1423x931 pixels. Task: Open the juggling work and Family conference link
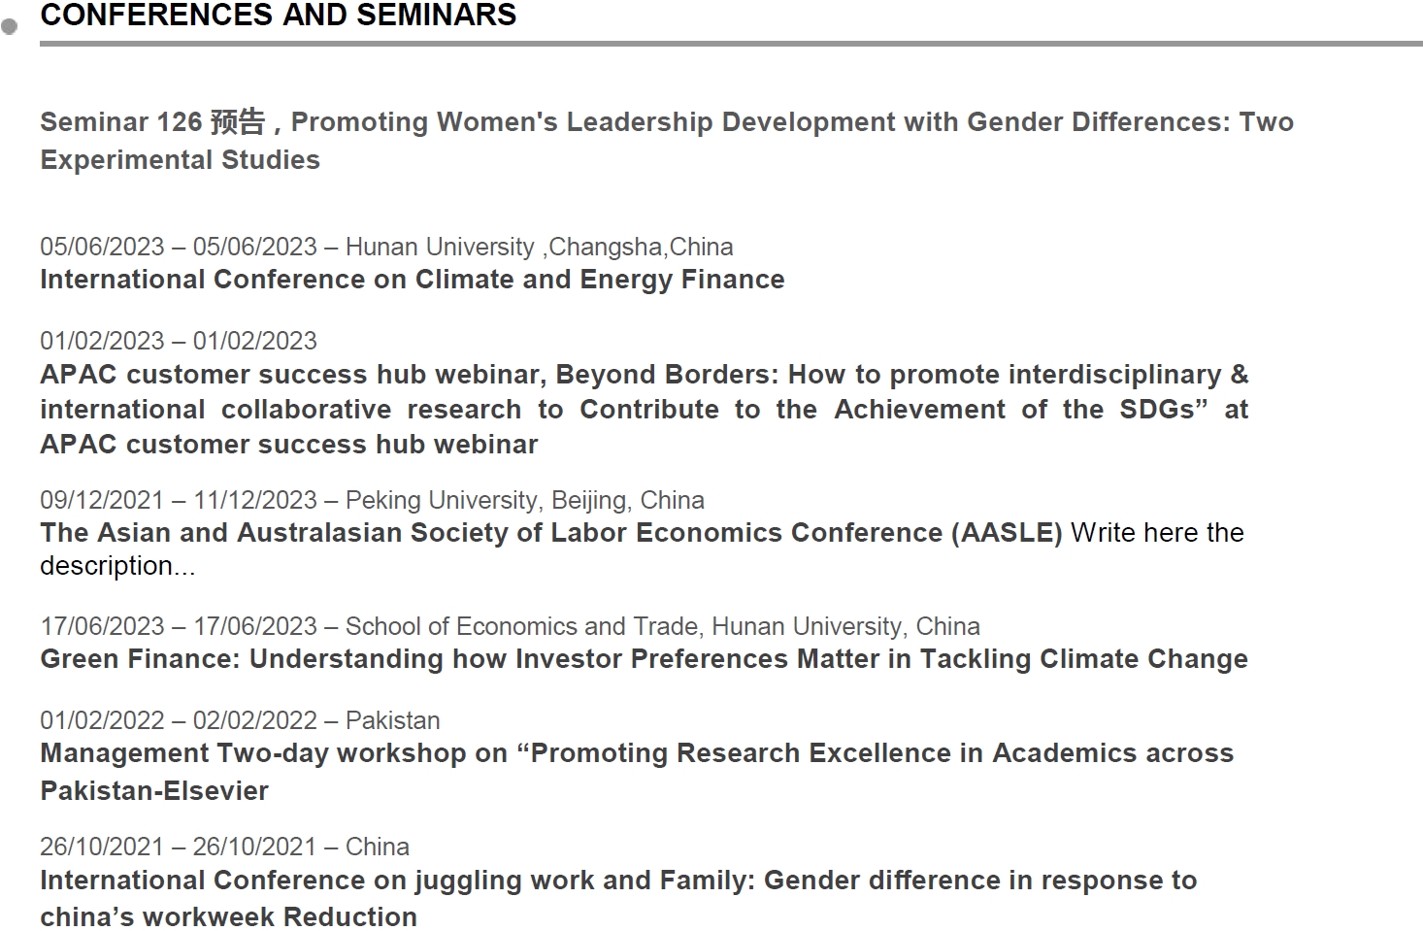click(x=618, y=898)
